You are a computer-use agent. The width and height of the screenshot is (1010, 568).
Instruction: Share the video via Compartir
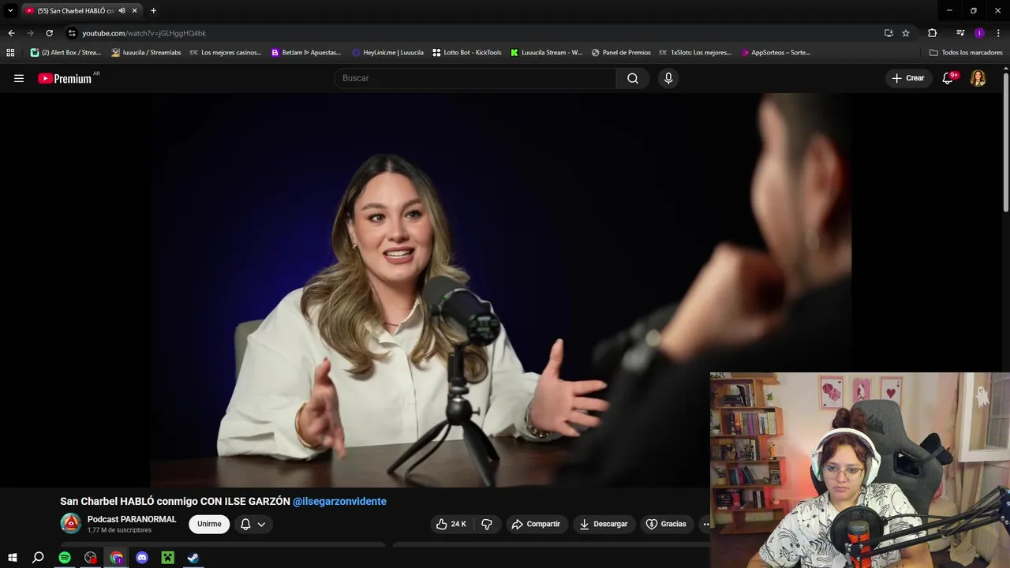[x=536, y=524]
